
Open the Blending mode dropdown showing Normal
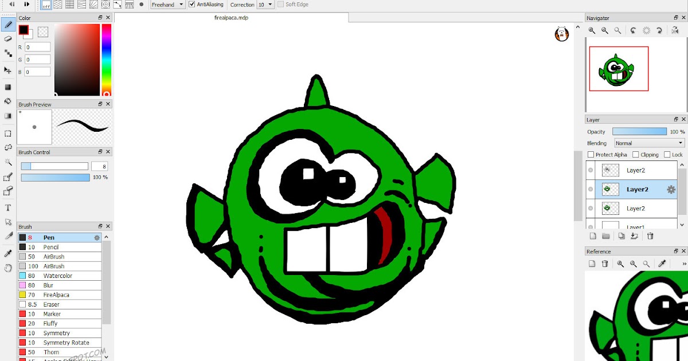tap(648, 143)
